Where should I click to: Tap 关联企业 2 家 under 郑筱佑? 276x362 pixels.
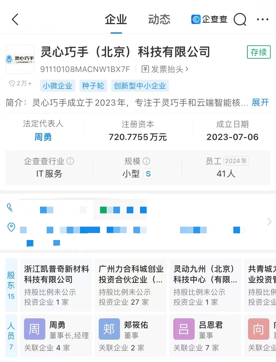click(x=121, y=348)
